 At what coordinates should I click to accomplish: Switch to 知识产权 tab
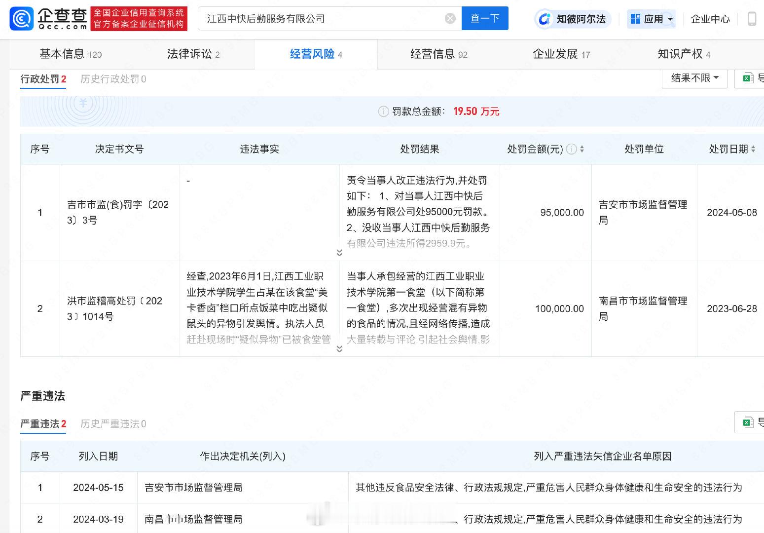click(x=684, y=54)
